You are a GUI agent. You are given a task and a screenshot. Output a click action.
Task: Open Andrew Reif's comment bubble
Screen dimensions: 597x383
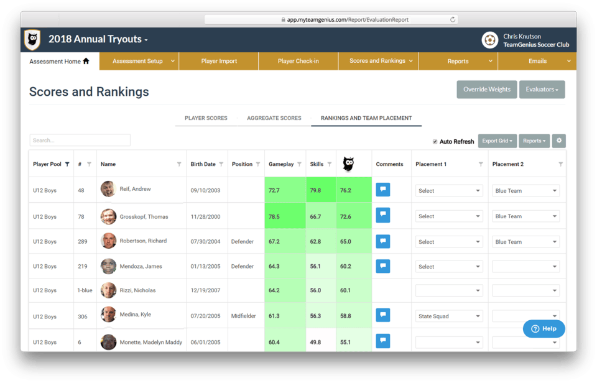point(382,189)
